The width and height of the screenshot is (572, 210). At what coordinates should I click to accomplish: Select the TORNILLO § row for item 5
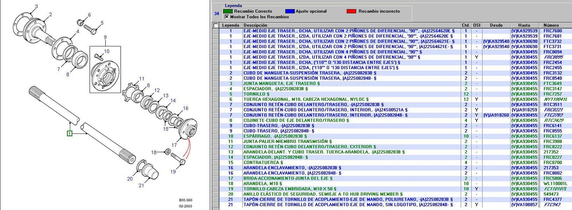tap(256, 94)
